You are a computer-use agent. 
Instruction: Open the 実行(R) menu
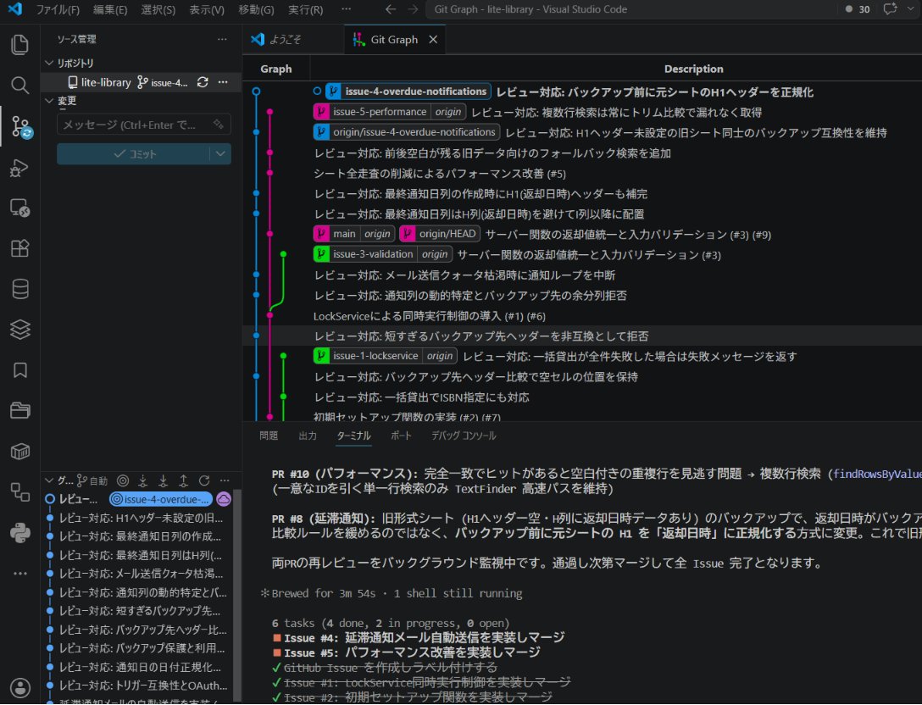pos(306,9)
